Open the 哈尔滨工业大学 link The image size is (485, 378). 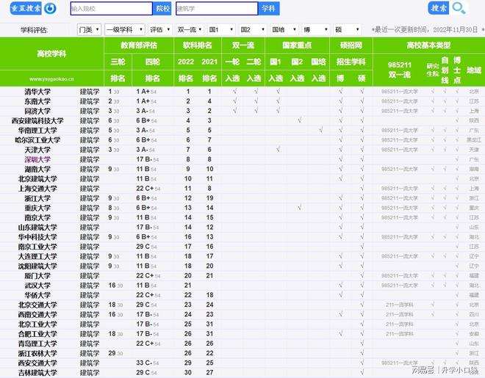click(37, 140)
